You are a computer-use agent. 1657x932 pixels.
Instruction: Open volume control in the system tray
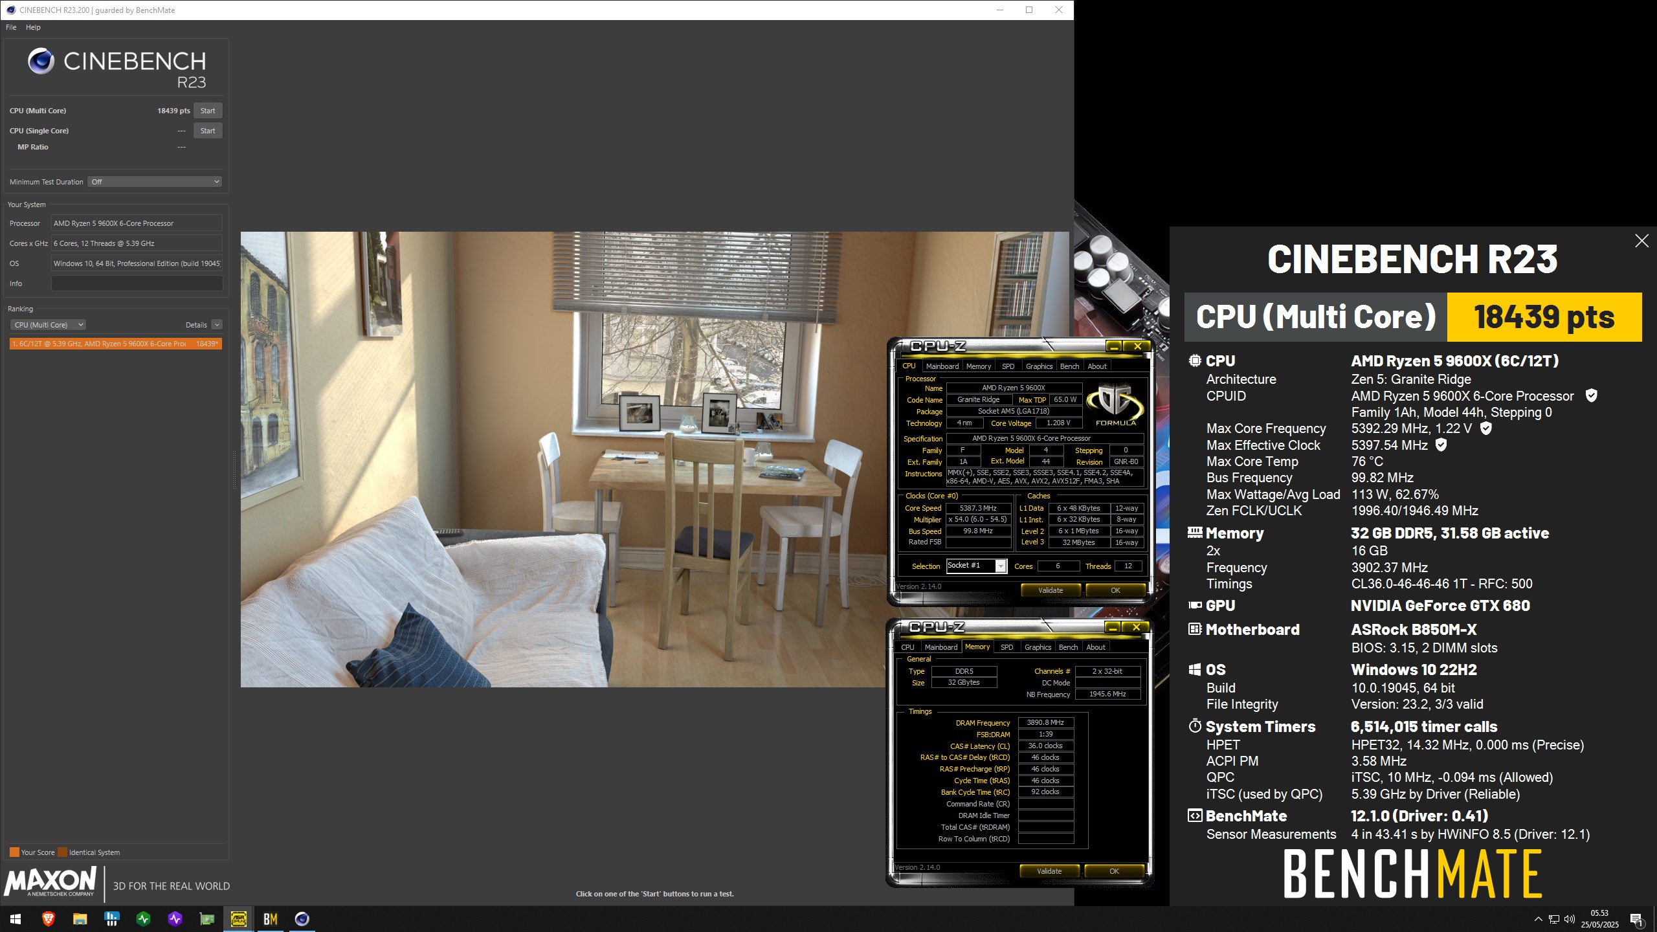[x=1569, y=919]
